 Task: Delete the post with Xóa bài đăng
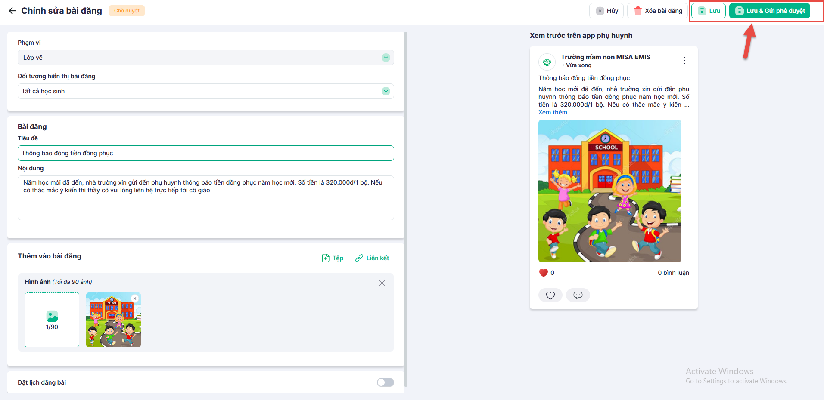click(658, 11)
